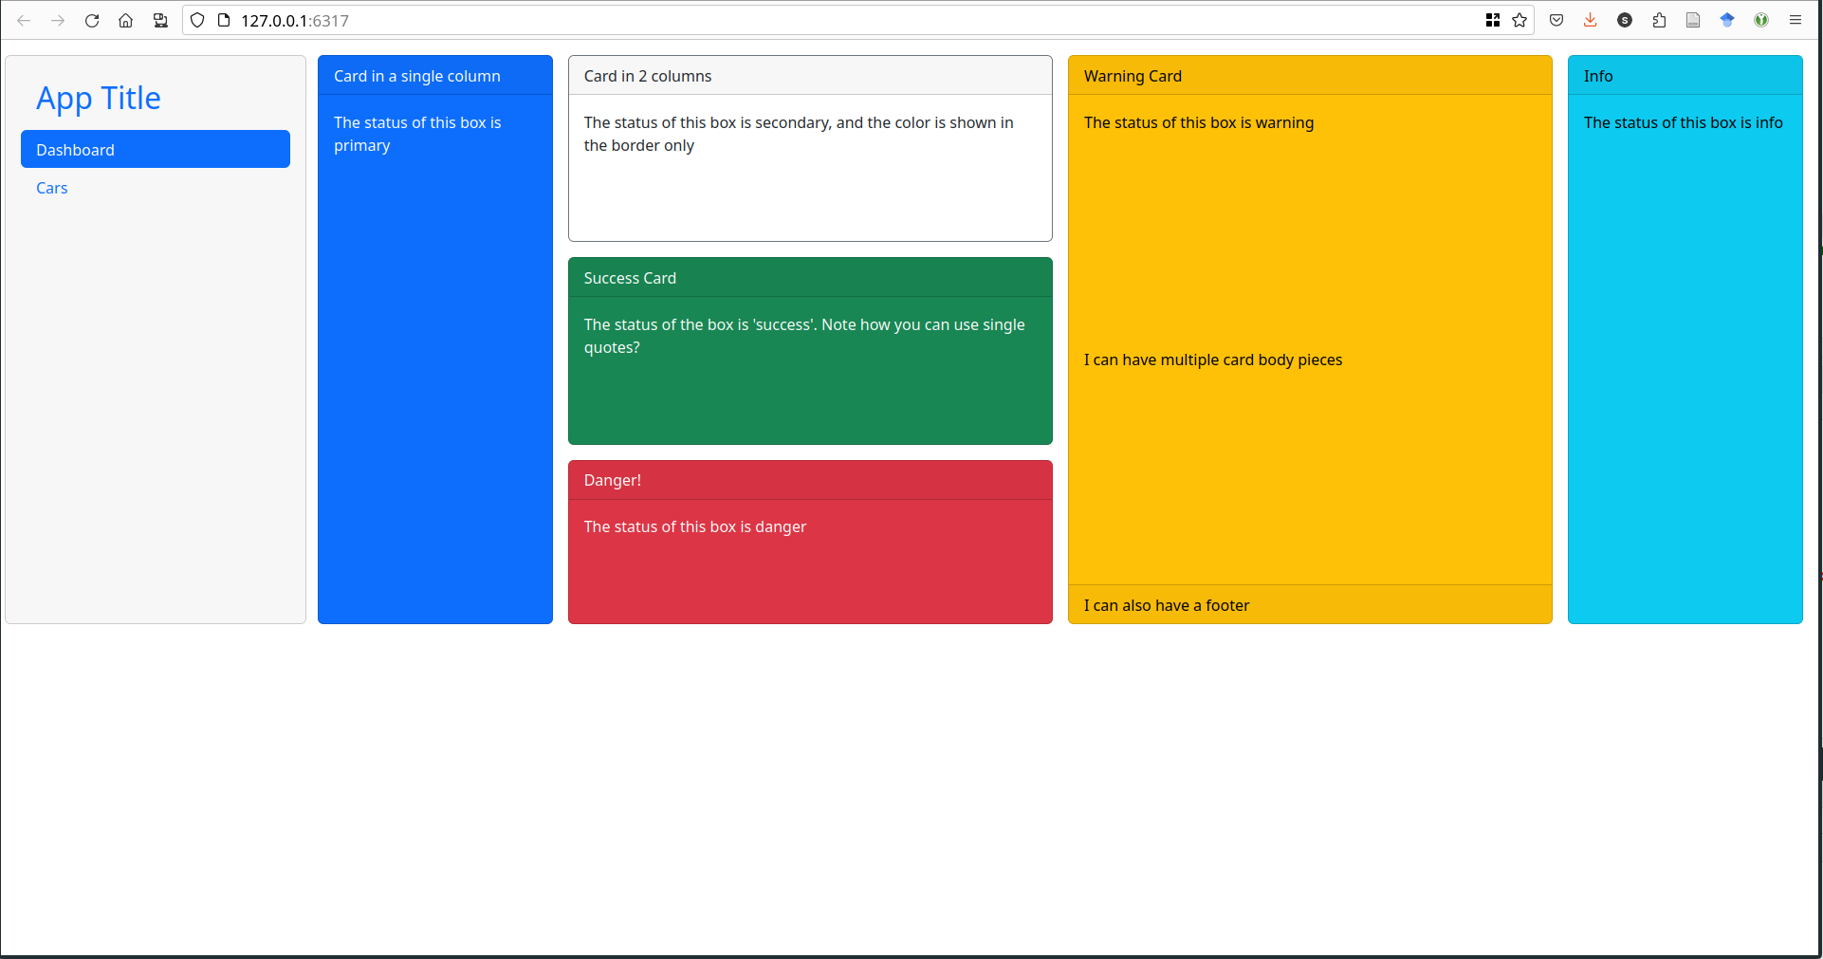This screenshot has height=959, width=1823.
Task: Click the blue graduation cap extension icon
Action: [1727, 20]
